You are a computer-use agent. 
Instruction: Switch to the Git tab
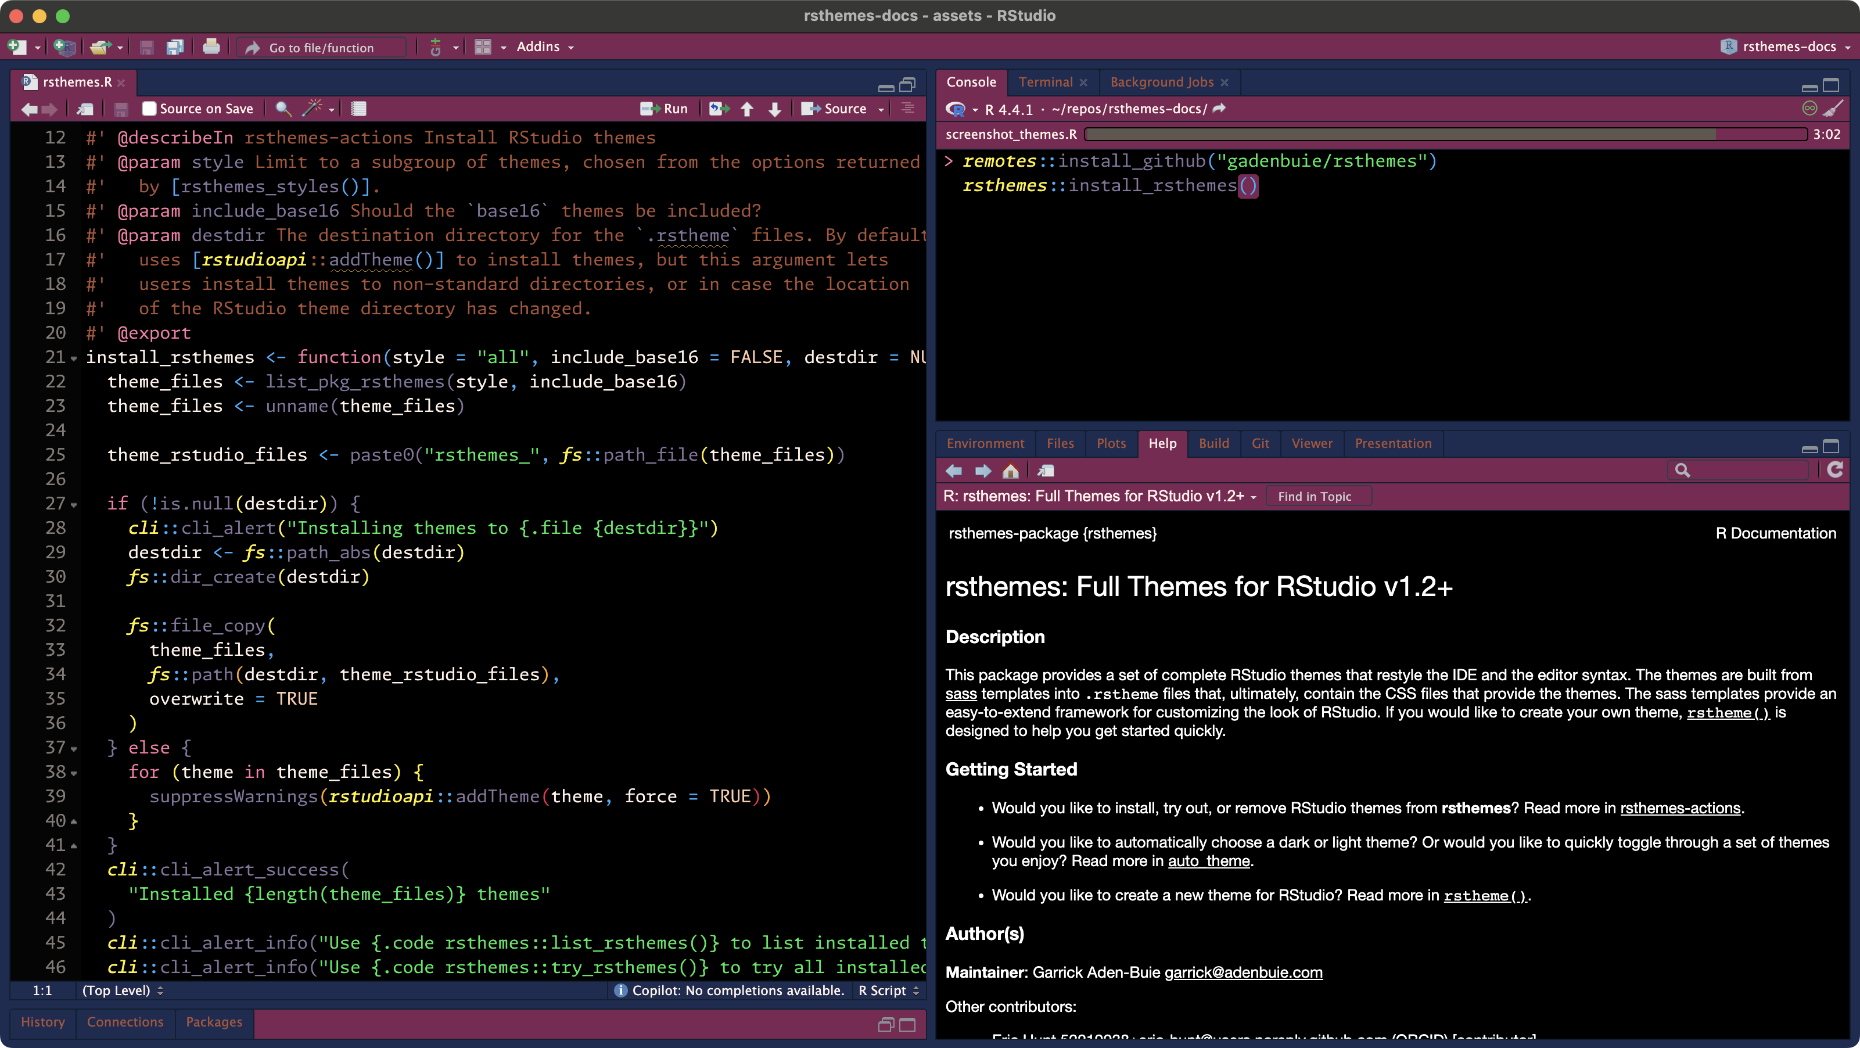(x=1260, y=443)
